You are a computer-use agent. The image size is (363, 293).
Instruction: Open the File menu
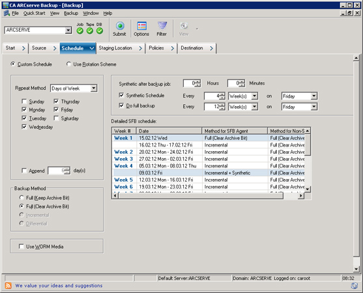[15, 13]
